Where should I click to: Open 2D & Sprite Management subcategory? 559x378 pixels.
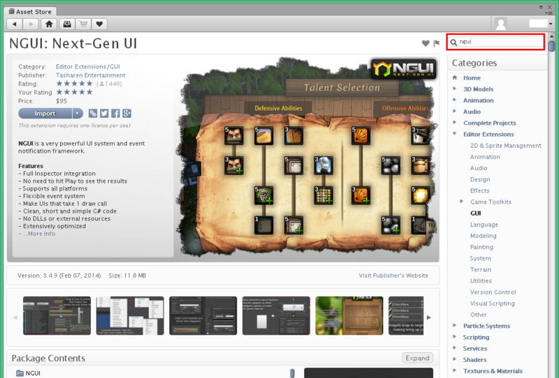coord(505,146)
